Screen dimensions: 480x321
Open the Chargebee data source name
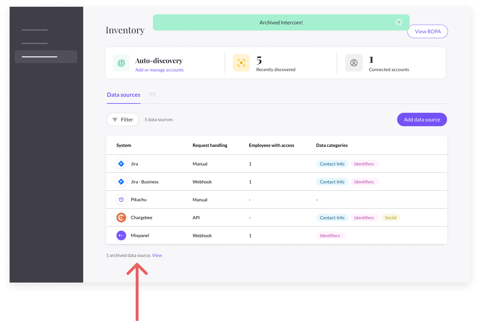click(x=141, y=218)
